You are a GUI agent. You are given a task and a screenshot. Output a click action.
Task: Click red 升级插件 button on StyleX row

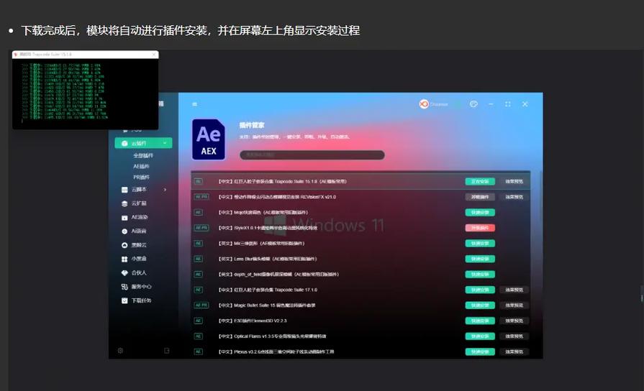tap(480, 228)
